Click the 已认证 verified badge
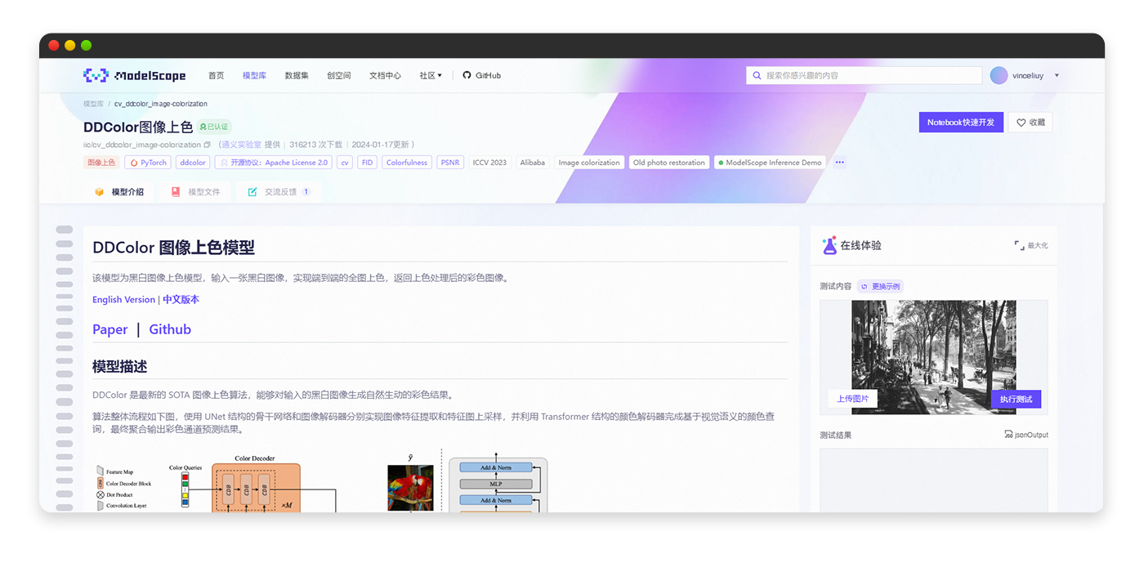The width and height of the screenshot is (1144, 572). pos(214,127)
